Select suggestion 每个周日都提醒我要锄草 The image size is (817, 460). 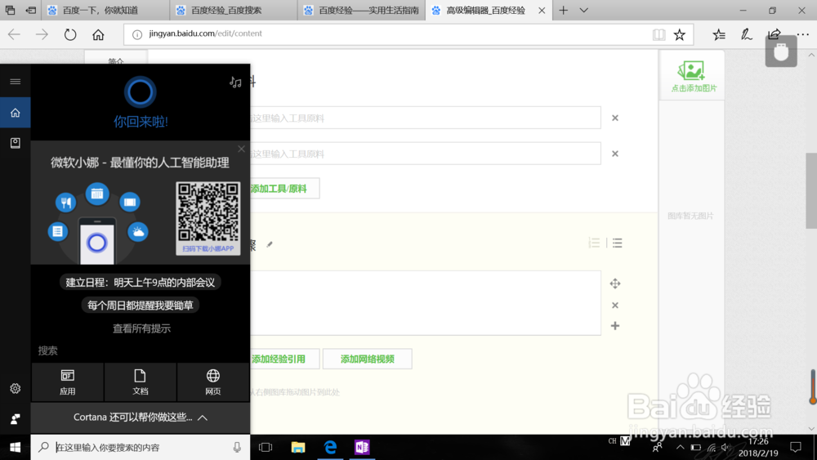(x=141, y=306)
